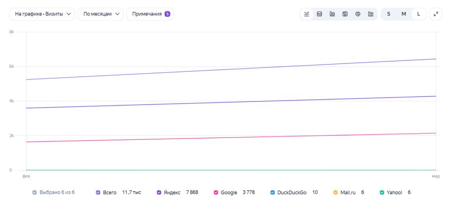The width and height of the screenshot is (451, 202).
Task: Select the line chart view icon
Action: click(307, 14)
